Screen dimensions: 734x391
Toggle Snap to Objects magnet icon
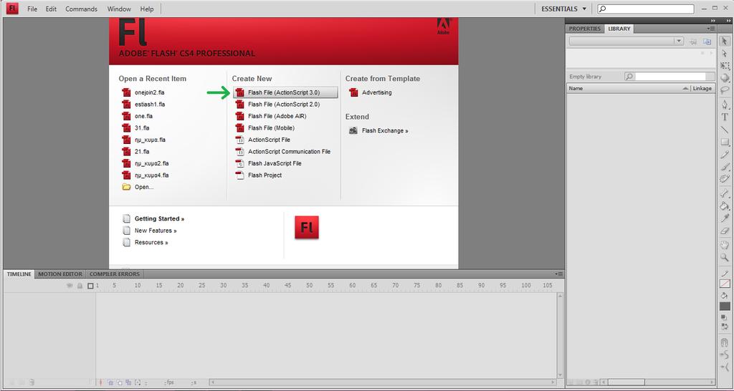pyautogui.click(x=725, y=343)
